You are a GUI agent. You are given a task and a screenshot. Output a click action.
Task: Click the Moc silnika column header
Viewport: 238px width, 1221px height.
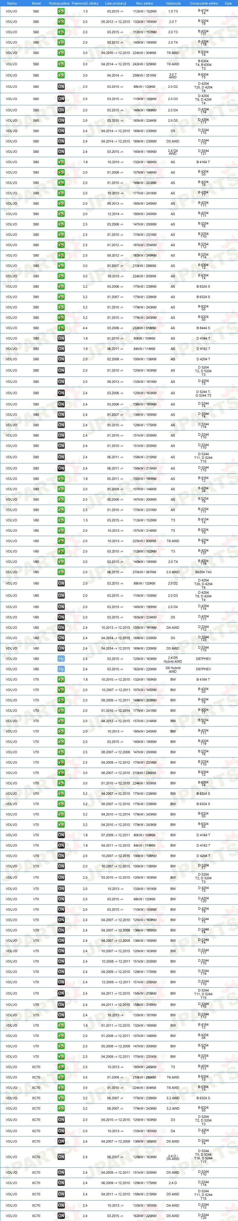[x=144, y=3]
